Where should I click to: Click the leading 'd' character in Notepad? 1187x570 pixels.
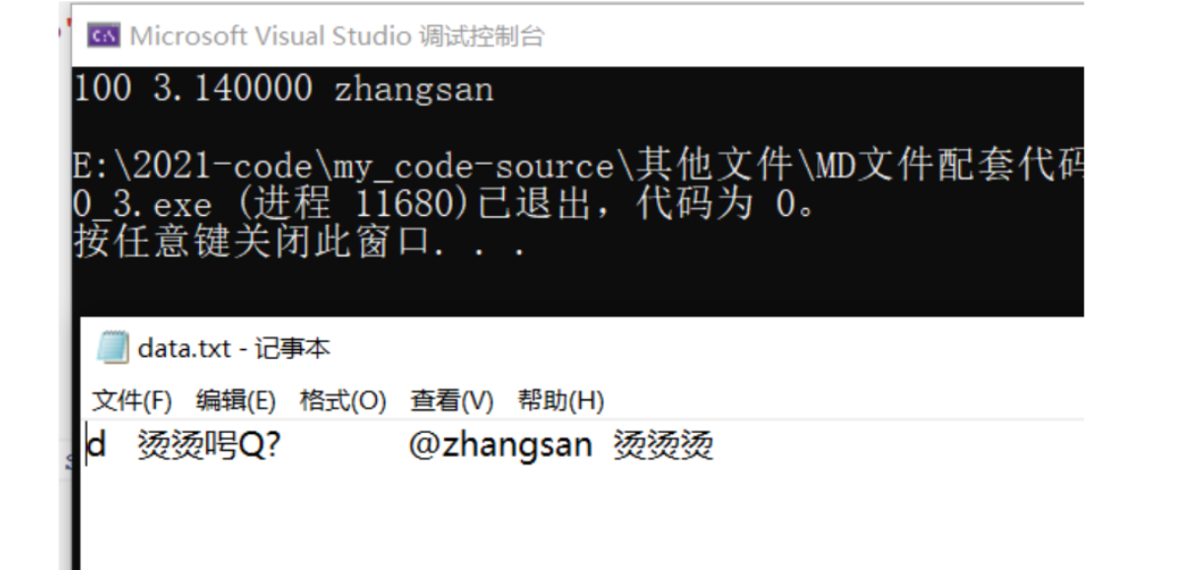pyautogui.click(x=97, y=448)
